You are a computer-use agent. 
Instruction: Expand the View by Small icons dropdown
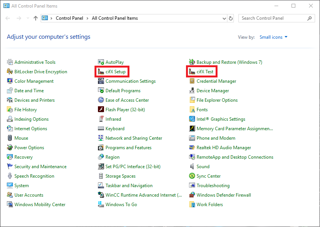click(273, 37)
